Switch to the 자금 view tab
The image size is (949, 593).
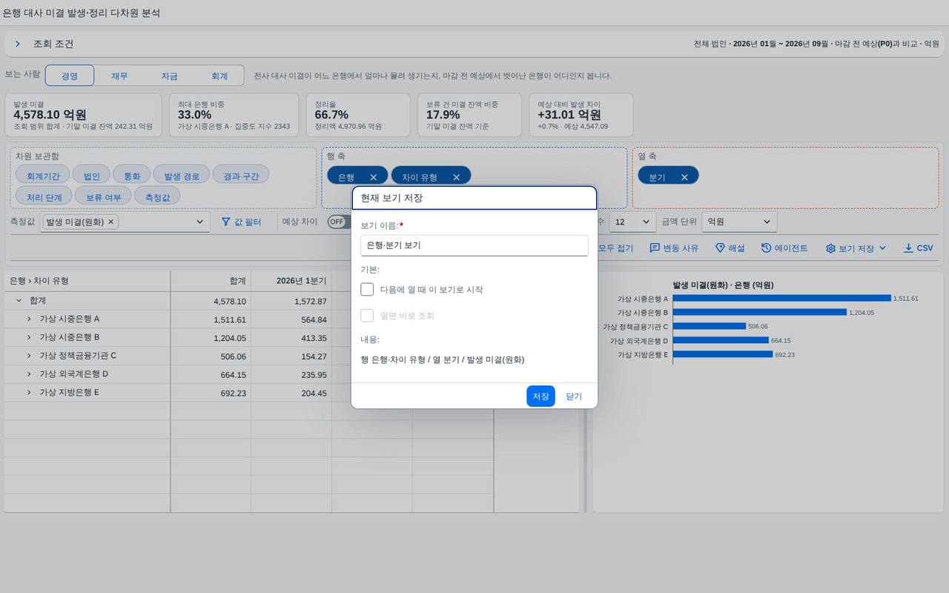pyautogui.click(x=170, y=76)
